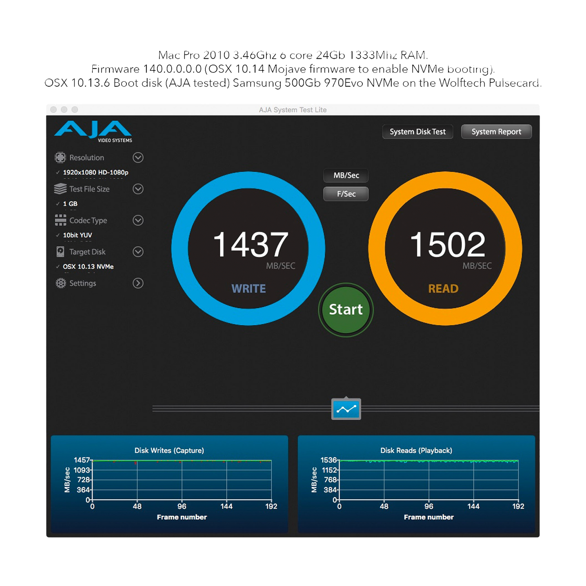Switch units to F/Sec

pyautogui.click(x=346, y=194)
